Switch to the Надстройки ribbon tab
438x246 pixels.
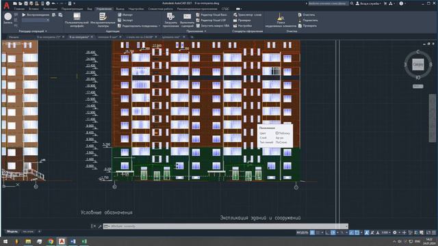point(136,9)
